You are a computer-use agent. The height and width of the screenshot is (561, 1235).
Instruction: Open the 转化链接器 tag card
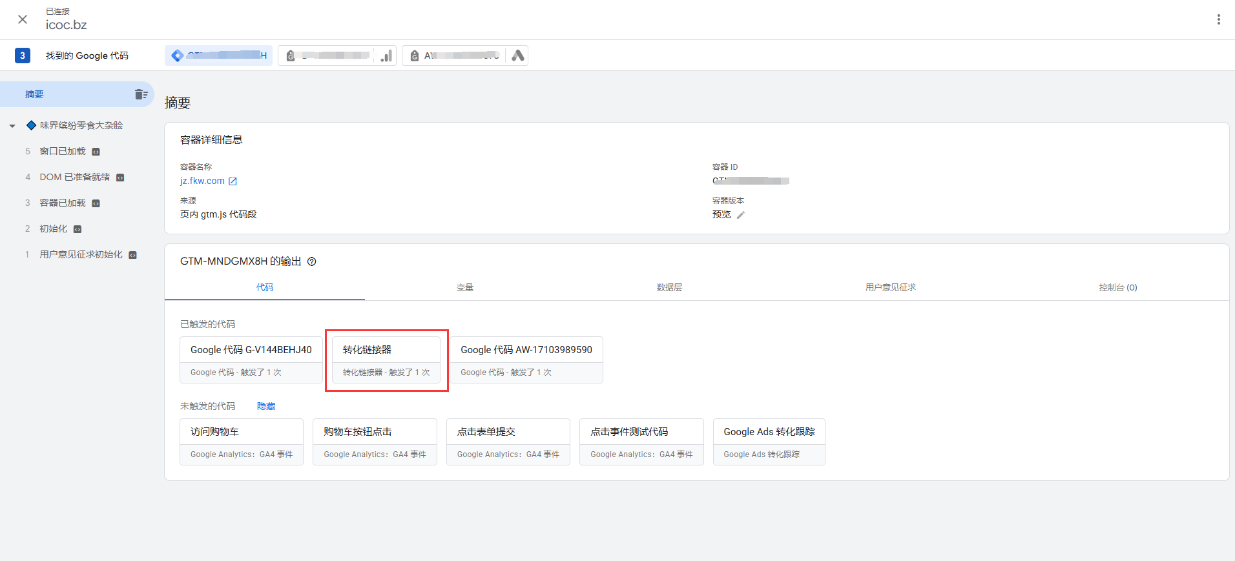(386, 360)
